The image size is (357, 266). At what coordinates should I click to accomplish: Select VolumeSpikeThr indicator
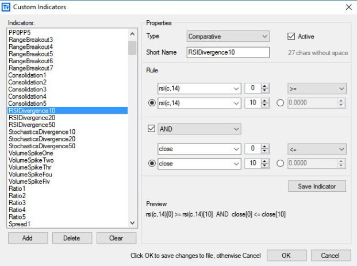(x=67, y=167)
